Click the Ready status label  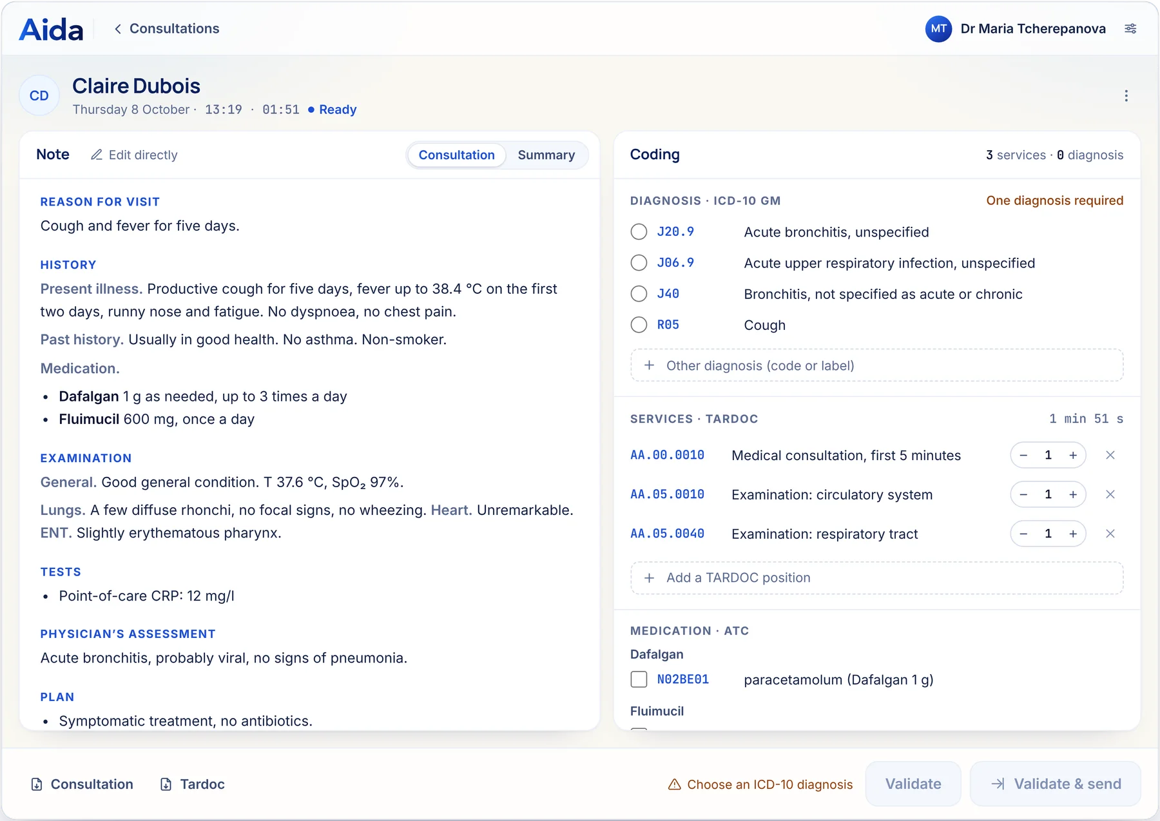point(338,110)
